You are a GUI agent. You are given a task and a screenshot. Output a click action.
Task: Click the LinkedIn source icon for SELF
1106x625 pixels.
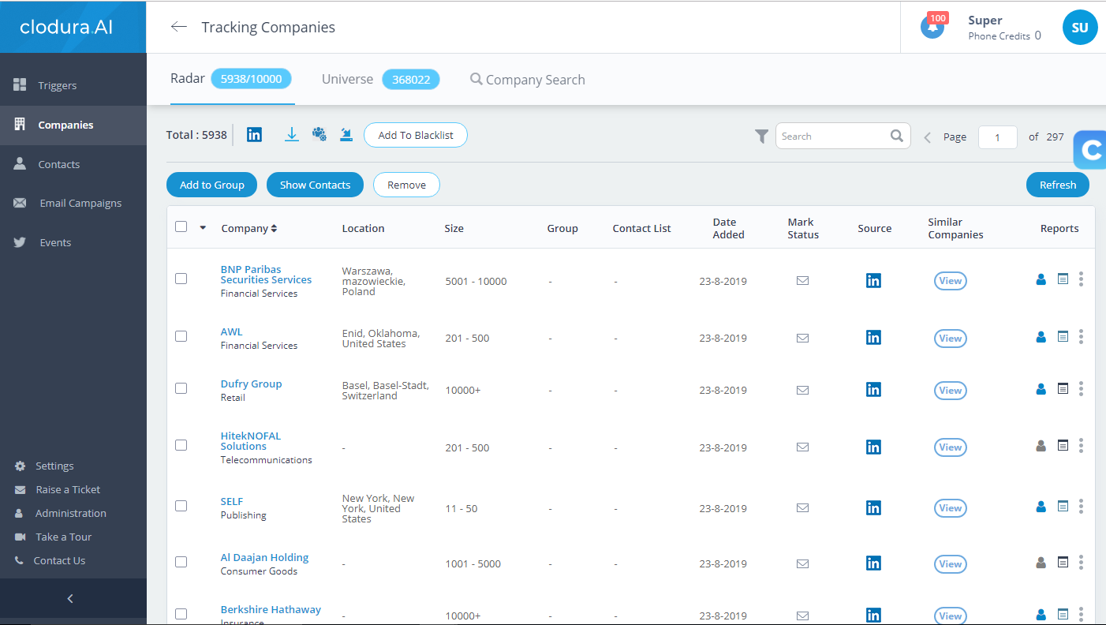[873, 508]
